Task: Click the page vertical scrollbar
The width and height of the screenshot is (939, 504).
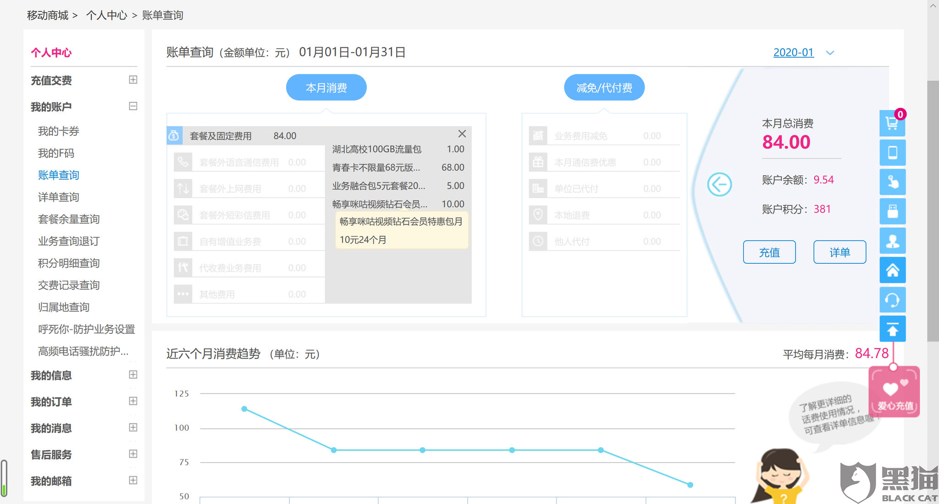Action: pyautogui.click(x=933, y=211)
